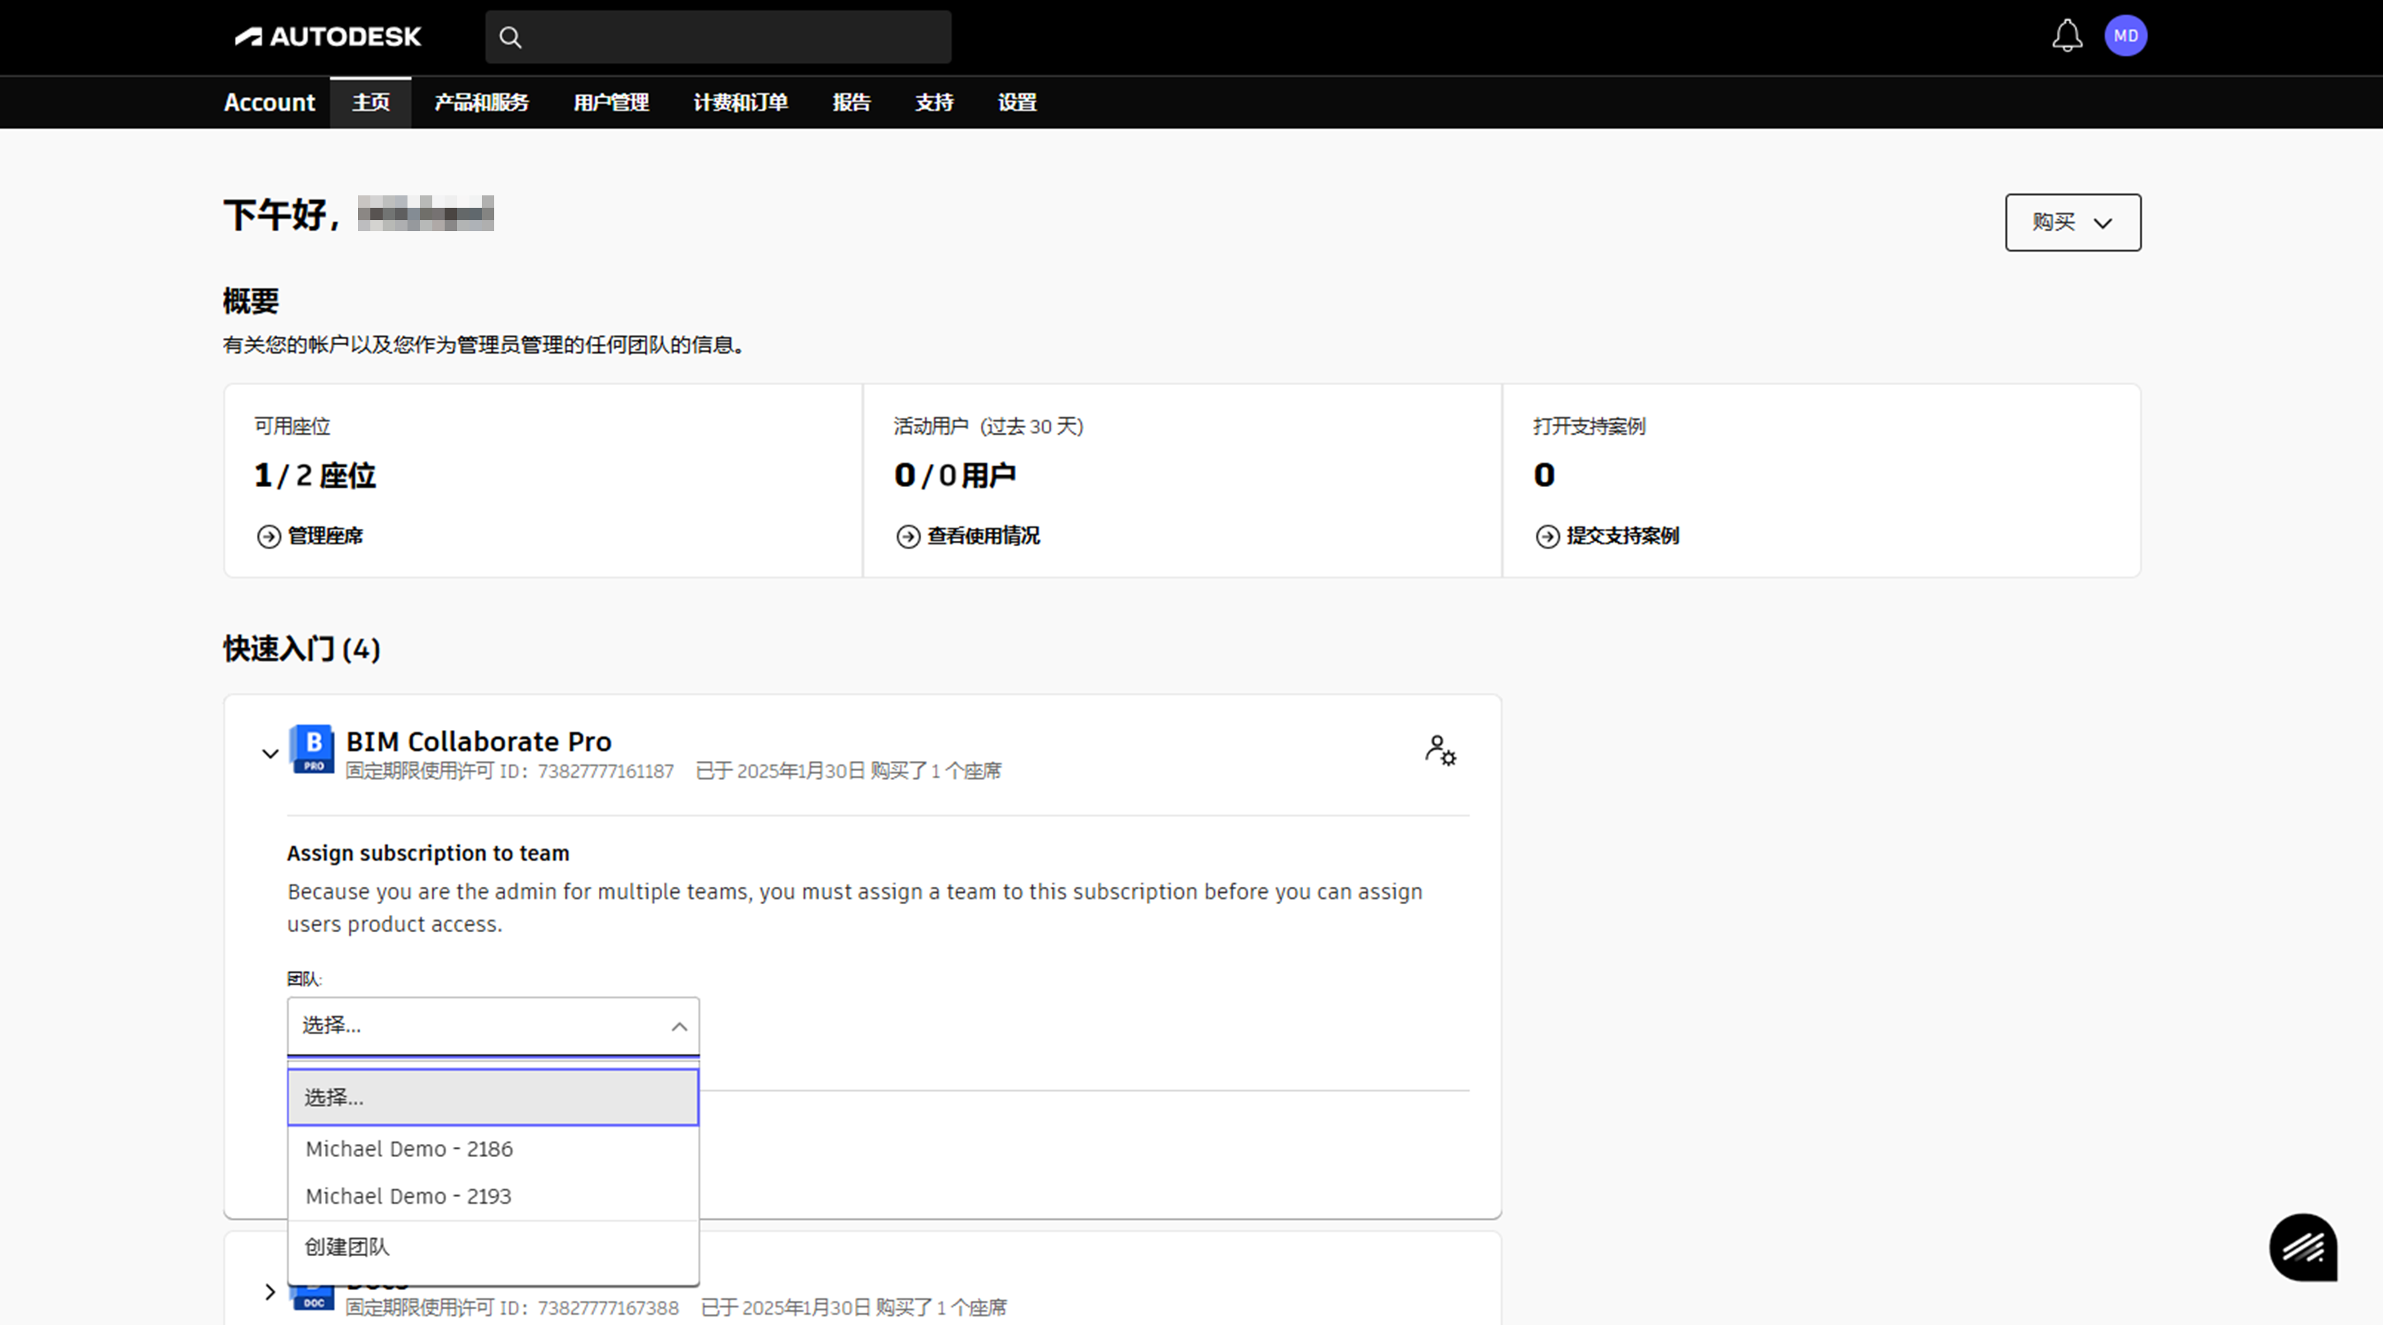Click the arrow icon beside 管理座席
2383x1325 pixels.
[x=268, y=537]
